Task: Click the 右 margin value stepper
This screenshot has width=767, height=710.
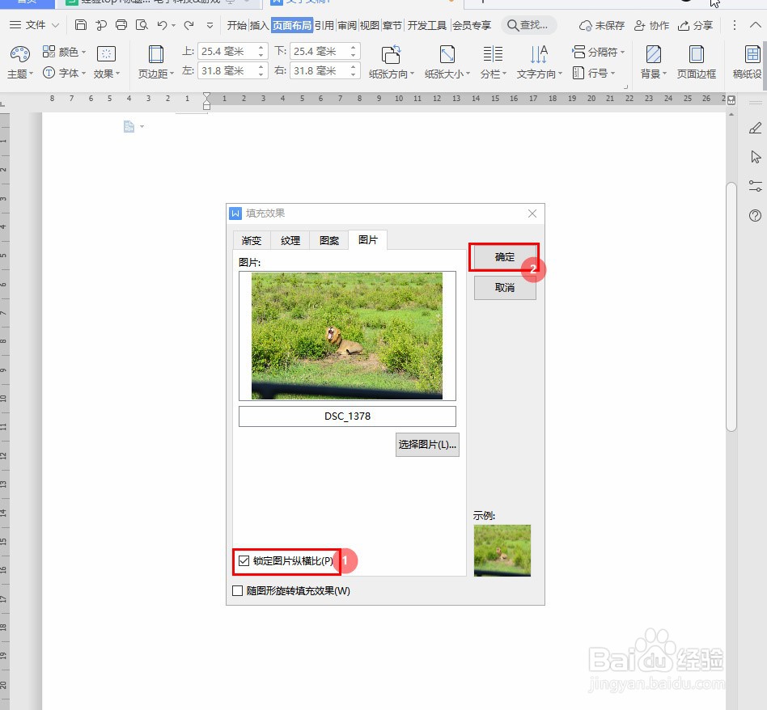Action: click(353, 71)
